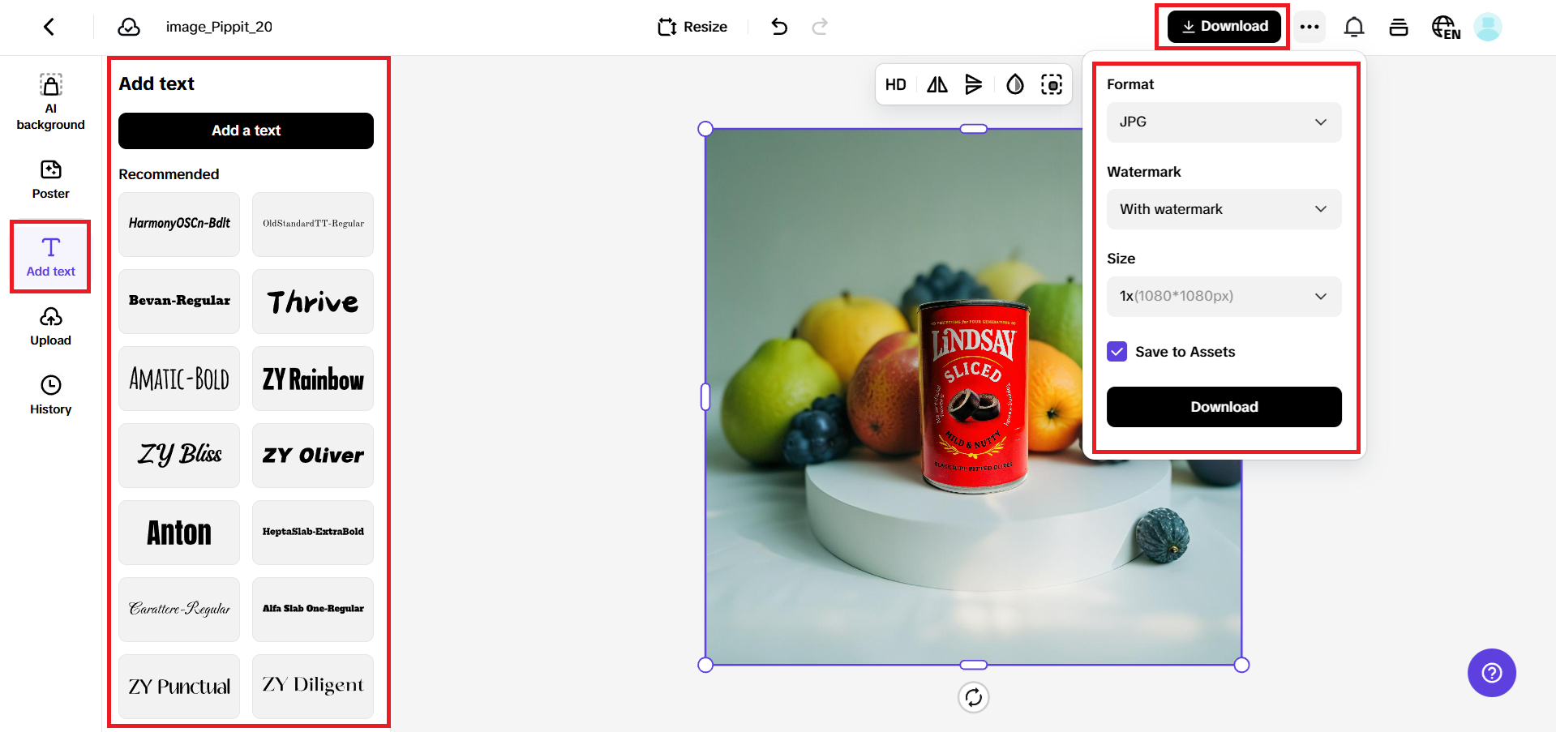Open the History panel
Screen dimensions: 1556x732
pos(50,396)
